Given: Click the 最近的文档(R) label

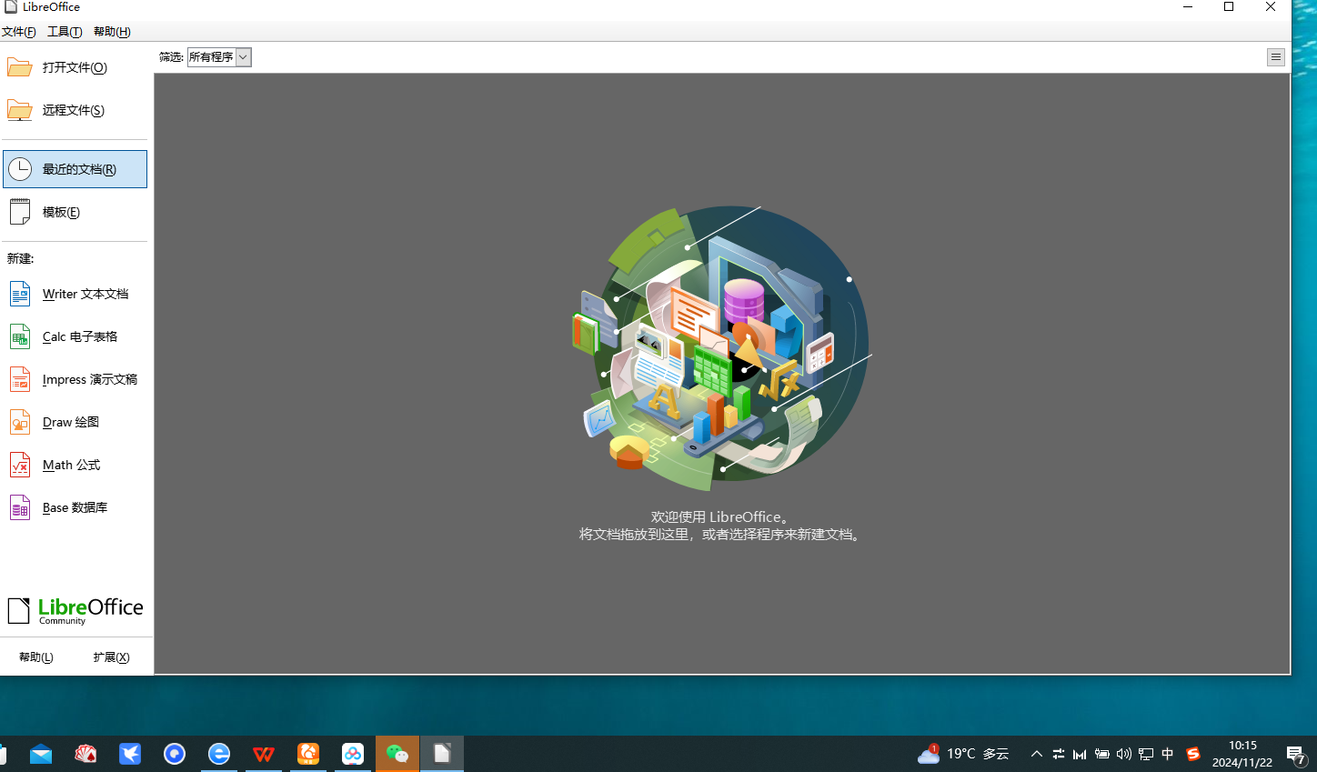Looking at the screenshot, I should [79, 169].
